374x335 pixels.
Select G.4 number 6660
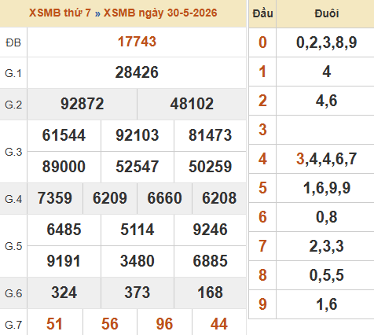(x=164, y=198)
